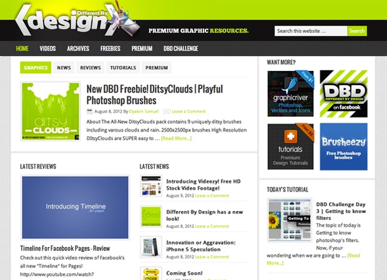Open the Premium Design Tutorials tile
The image size is (387, 280).
pyautogui.click(x=290, y=147)
